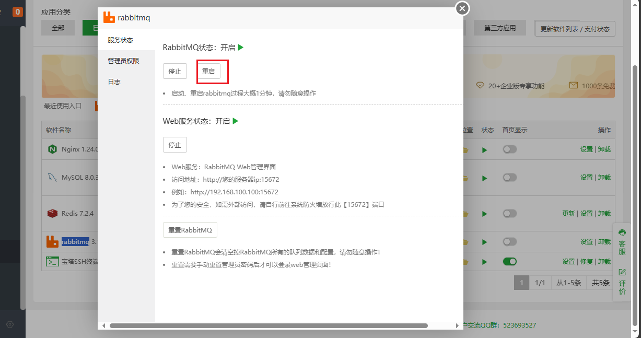Click the MySQL row status play icon

(x=485, y=178)
